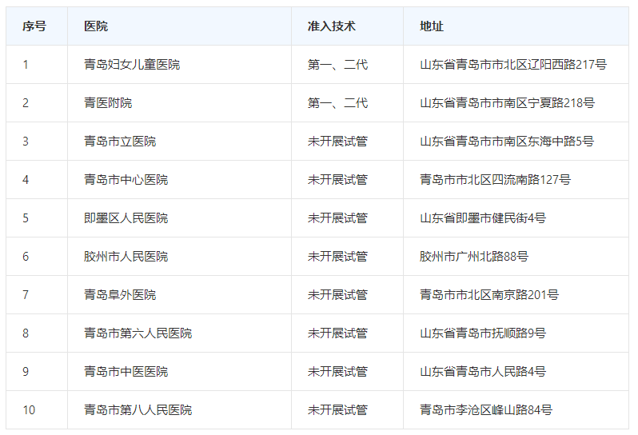Select hospital name 胶州市人民医院

(x=126, y=257)
